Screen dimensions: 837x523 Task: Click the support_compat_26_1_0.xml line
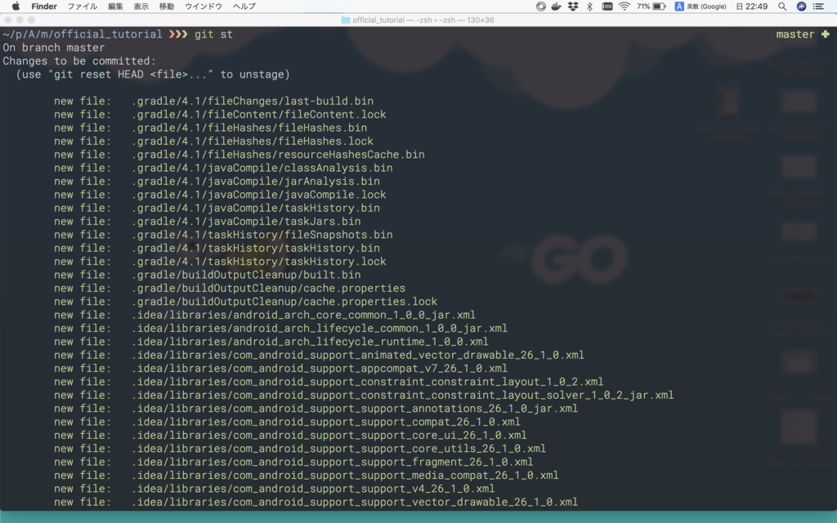287,421
